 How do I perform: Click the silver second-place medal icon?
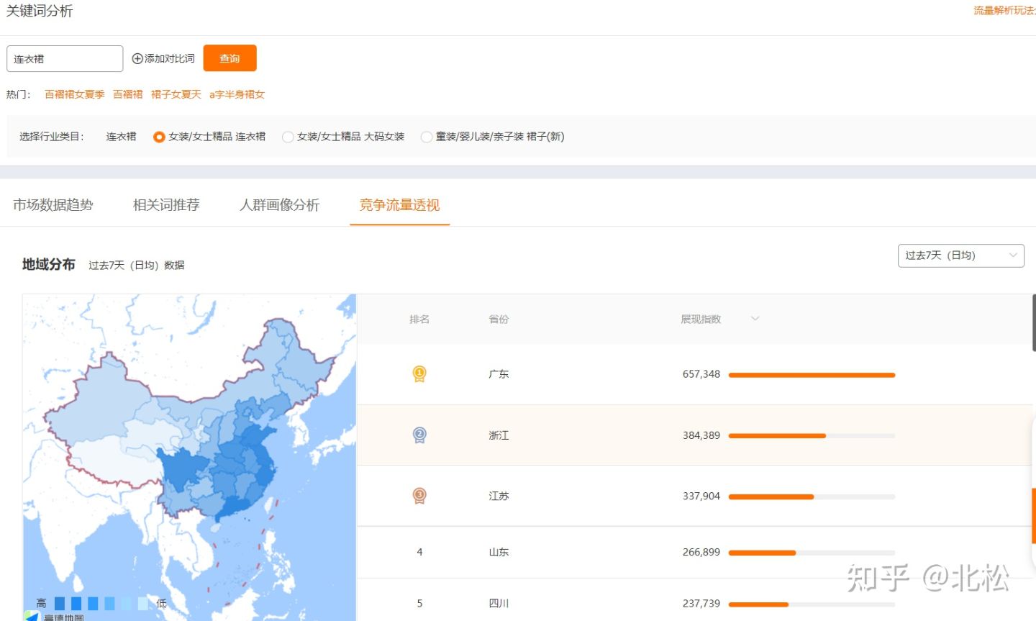(x=419, y=435)
